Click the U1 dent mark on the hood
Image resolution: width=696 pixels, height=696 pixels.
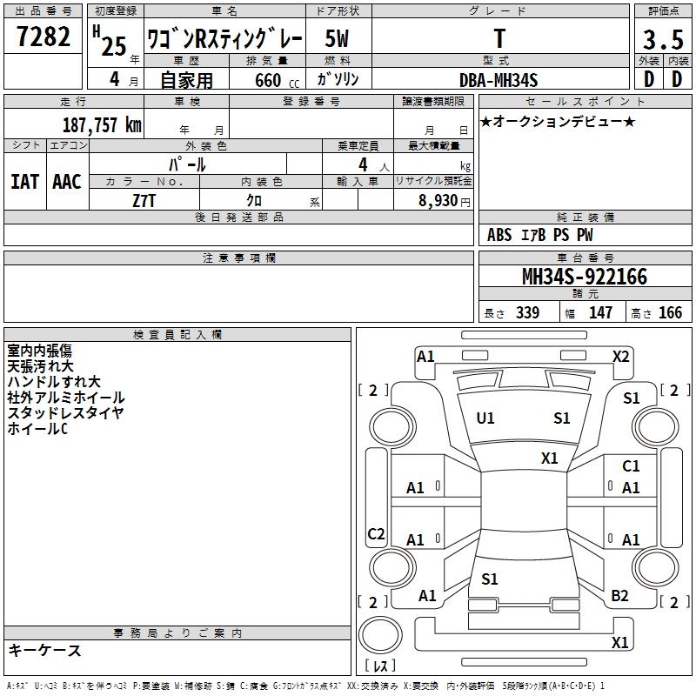point(485,418)
